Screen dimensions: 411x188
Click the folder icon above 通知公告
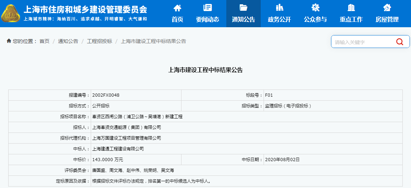tap(243, 8)
